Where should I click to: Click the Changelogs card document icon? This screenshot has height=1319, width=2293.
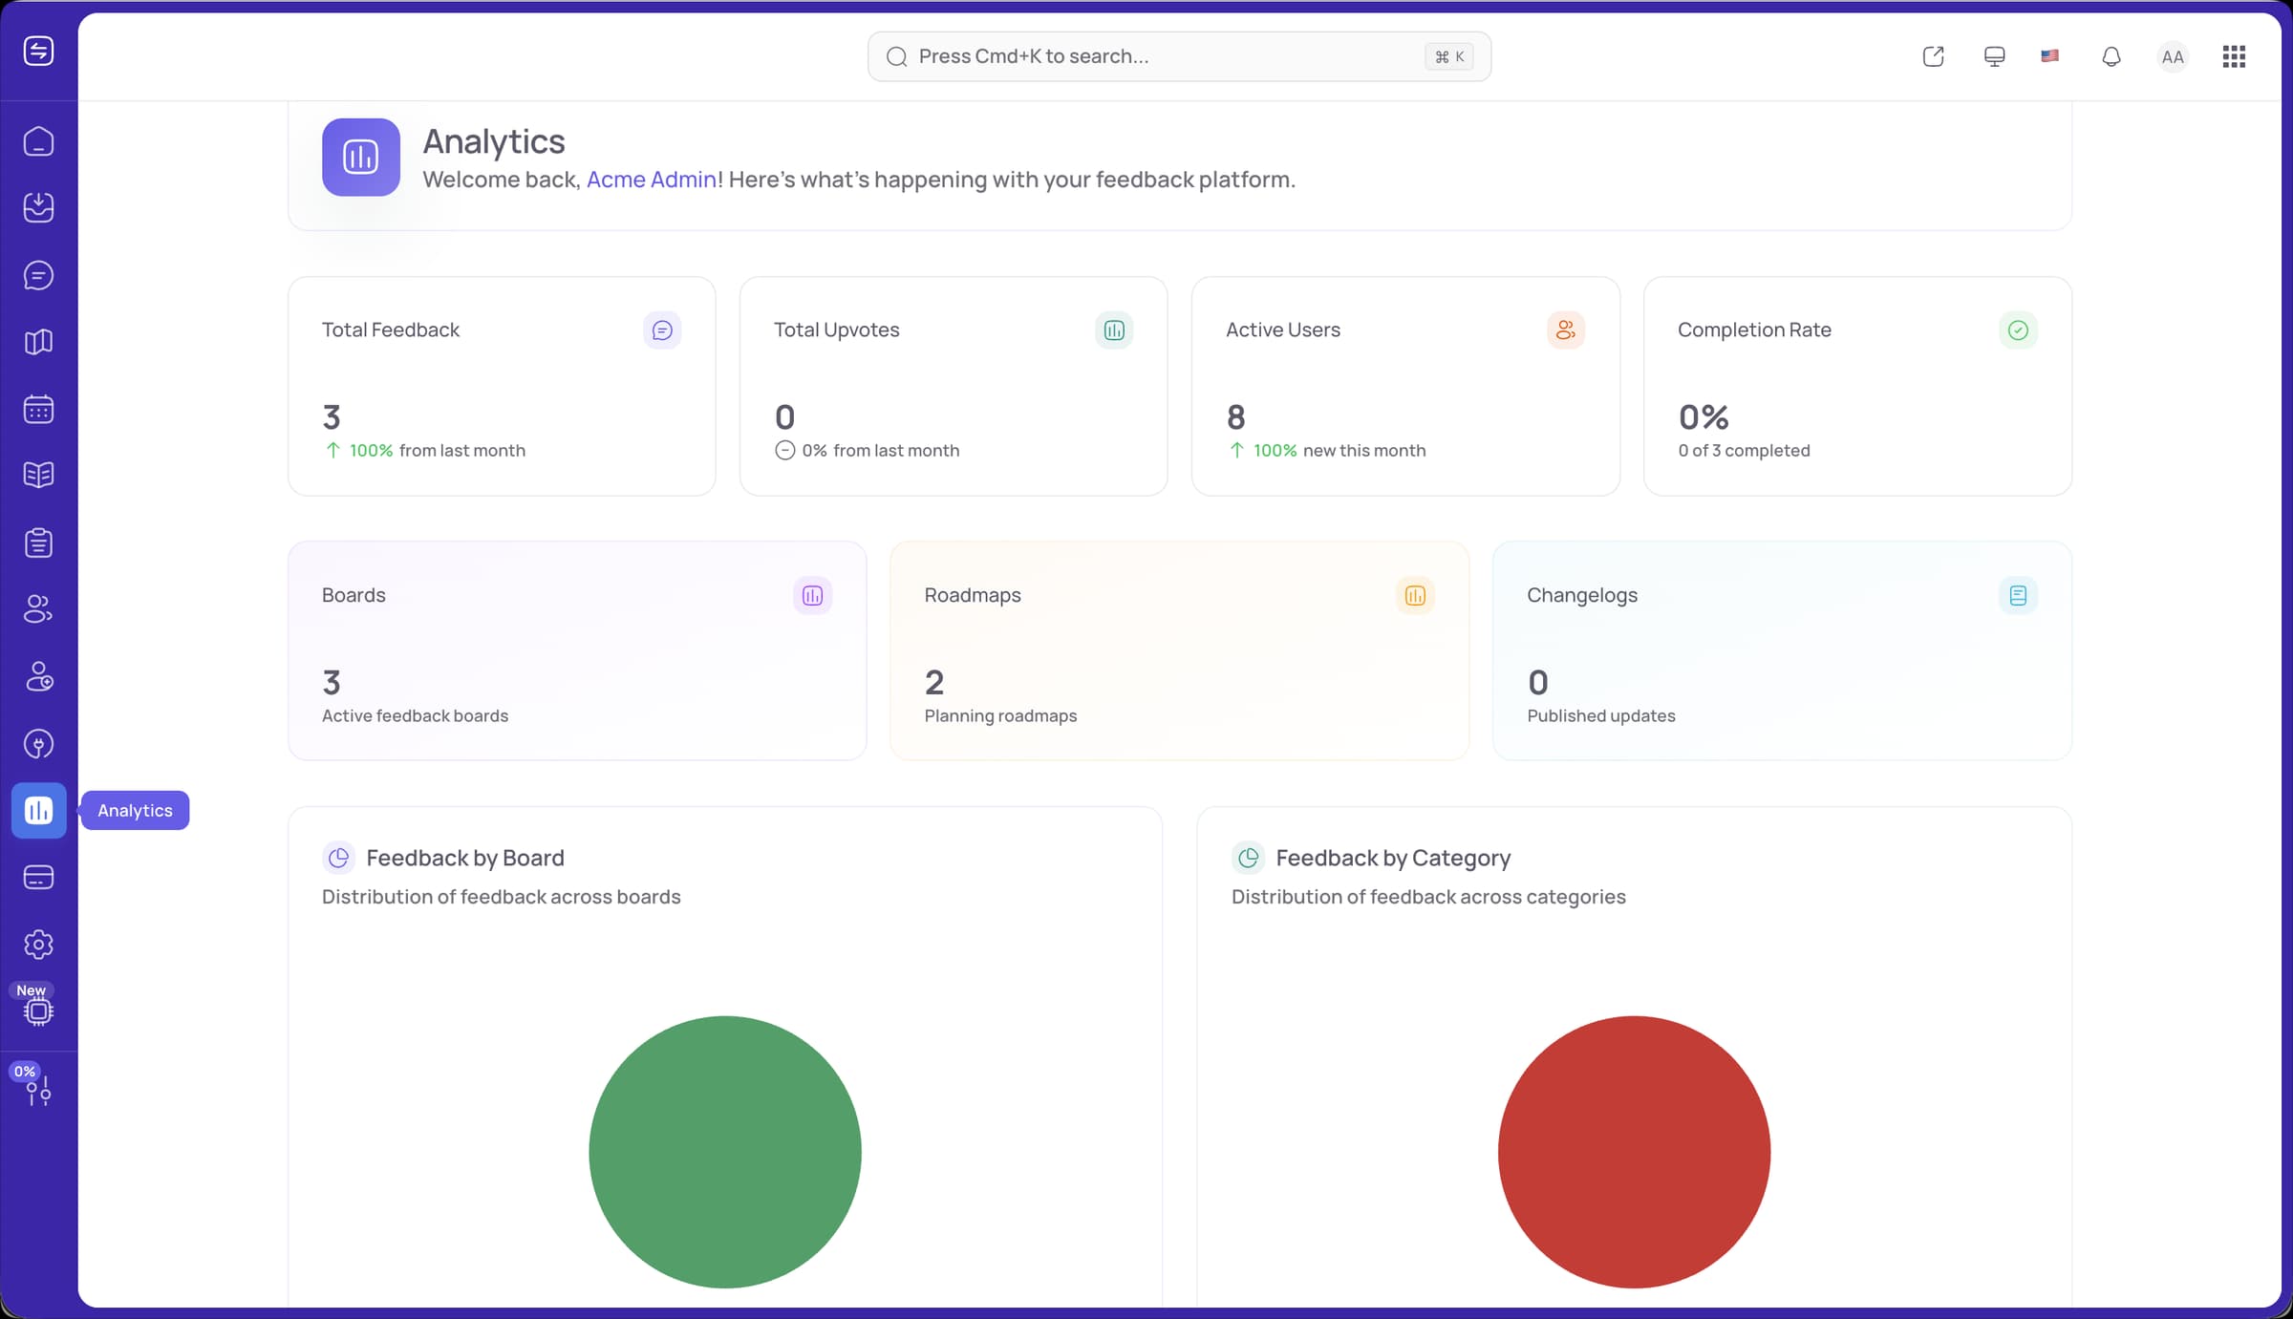pos(2018,595)
